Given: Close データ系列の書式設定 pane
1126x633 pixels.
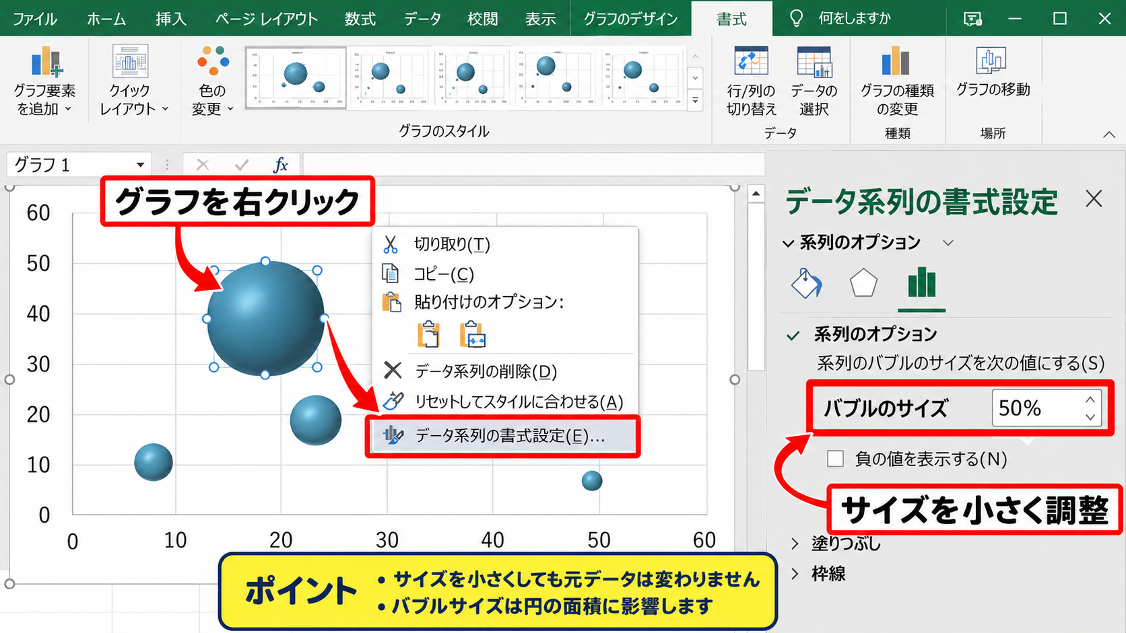Looking at the screenshot, I should coord(1094,198).
